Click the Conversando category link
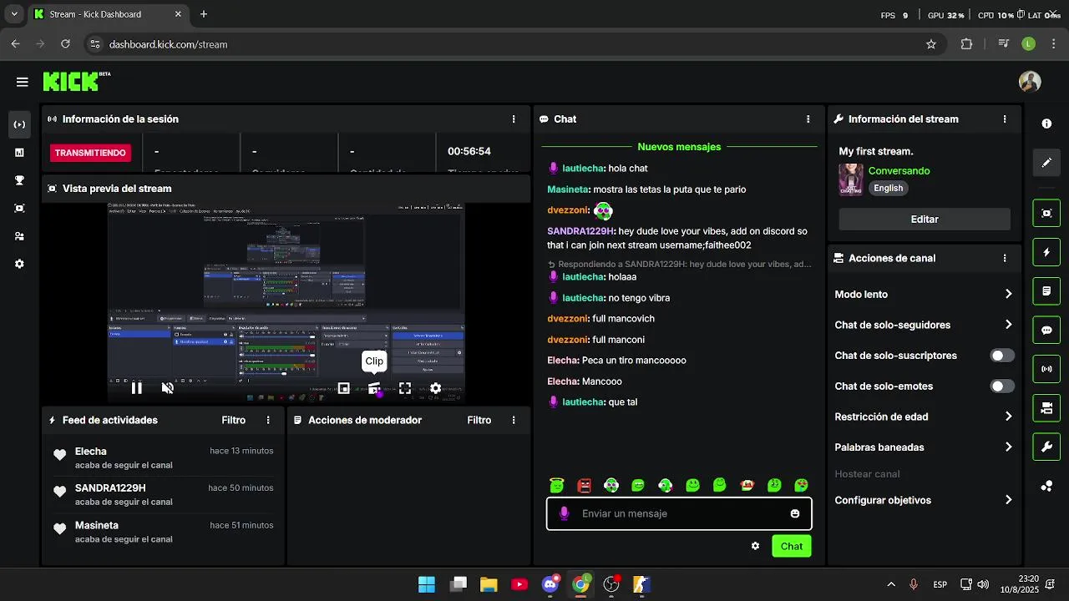This screenshot has height=601, width=1069. (899, 171)
